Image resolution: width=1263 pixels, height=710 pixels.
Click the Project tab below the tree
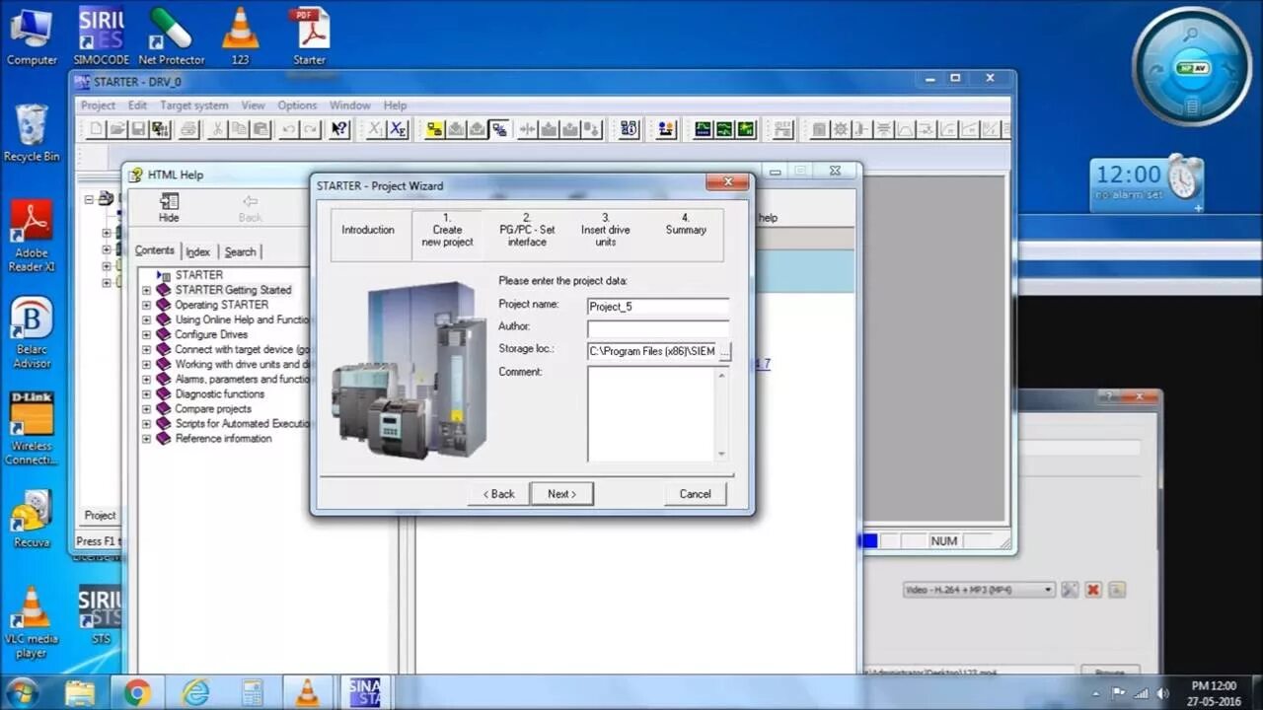pyautogui.click(x=100, y=516)
